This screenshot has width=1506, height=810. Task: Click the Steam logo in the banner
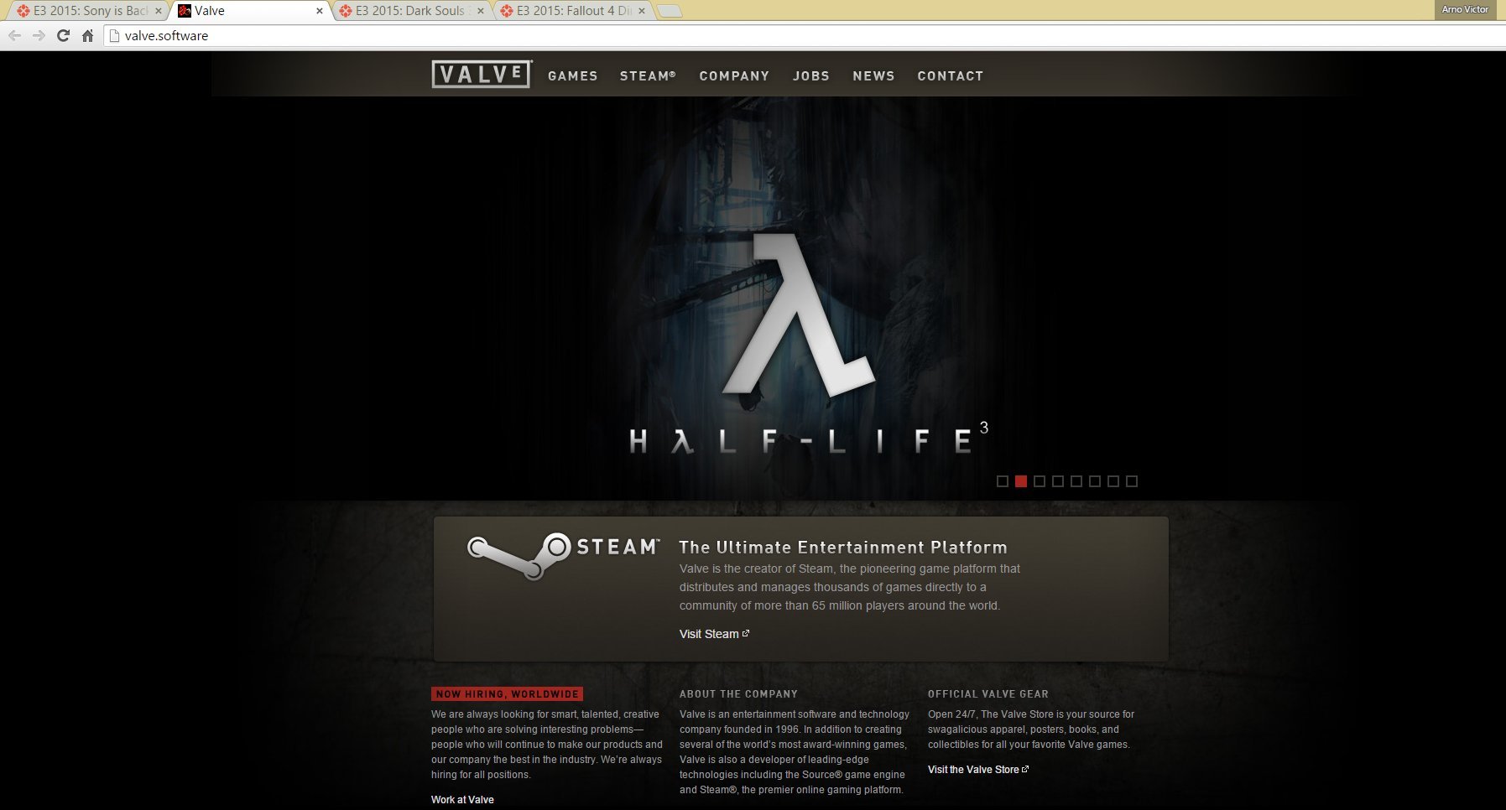tap(563, 556)
